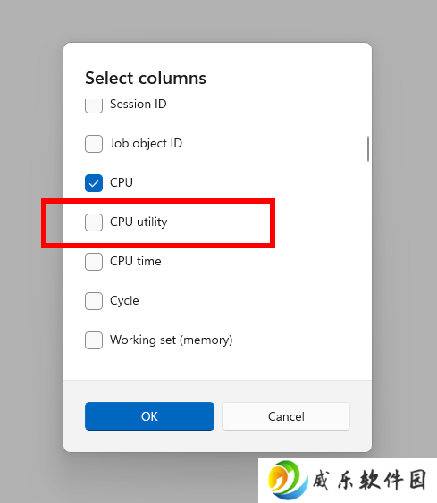Enable the Job object ID checkbox

pos(94,144)
